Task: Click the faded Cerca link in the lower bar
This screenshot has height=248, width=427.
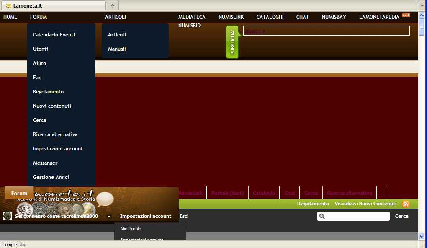Action: pyautogui.click(x=311, y=193)
